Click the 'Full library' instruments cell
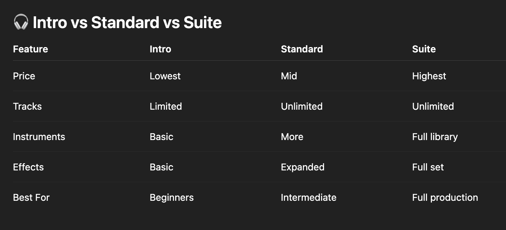Screen dimensions: 506x230 [435, 137]
